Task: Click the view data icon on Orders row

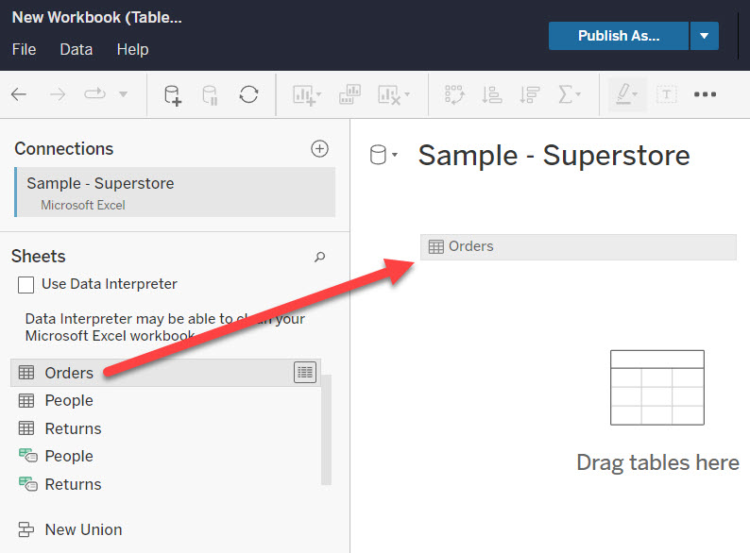Action: click(x=304, y=373)
